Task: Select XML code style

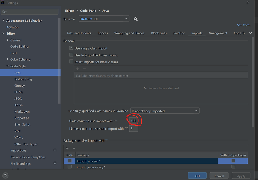Action: (18, 131)
